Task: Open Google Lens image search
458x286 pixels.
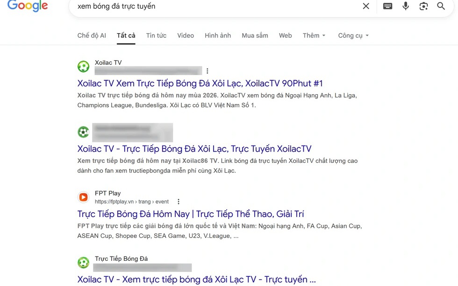Action: (423, 6)
